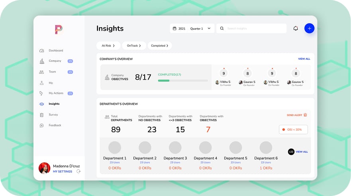
Task: Click the My Actions icon in sidebar
Action: coord(42,93)
